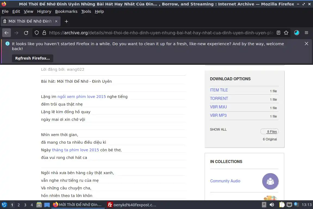This screenshot has height=209, width=313.
Task: Close the Mời Thời Để Nhớ tab
Action: point(56,21)
